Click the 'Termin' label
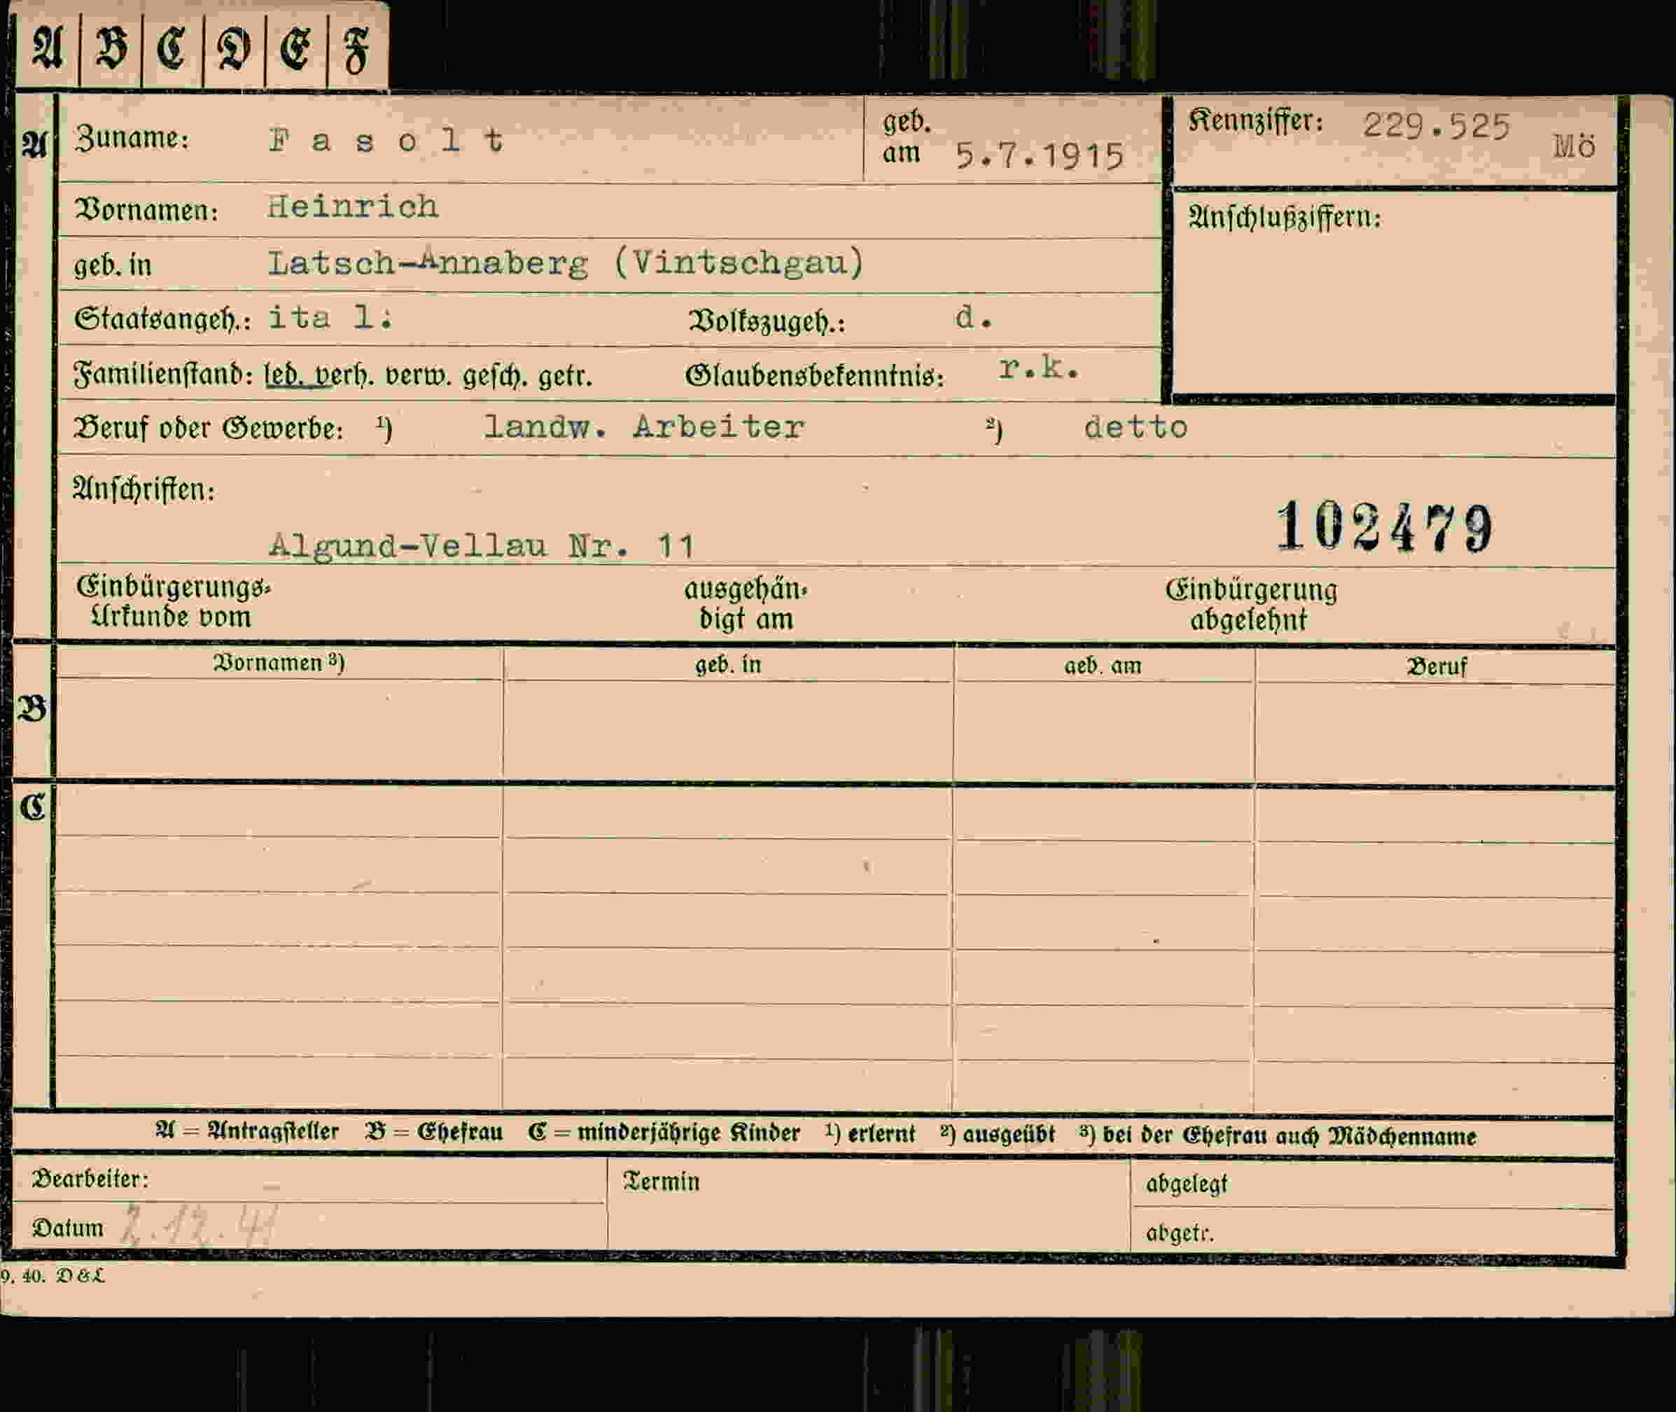Screen dimensions: 1676x1412 pos(661,1182)
